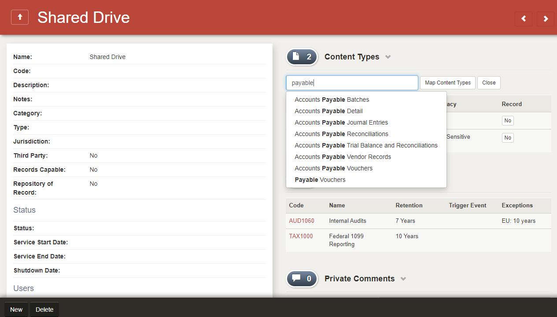The image size is (557, 317).
Task: Click the up arrow icon beside Shared Drive
Action: 20,17
